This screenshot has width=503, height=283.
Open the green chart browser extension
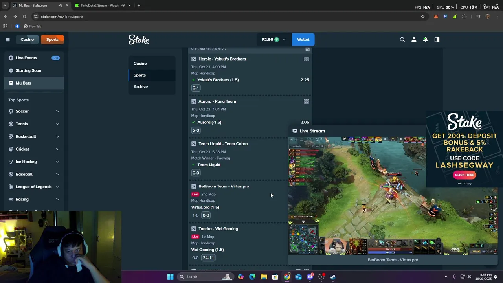click(x=455, y=17)
